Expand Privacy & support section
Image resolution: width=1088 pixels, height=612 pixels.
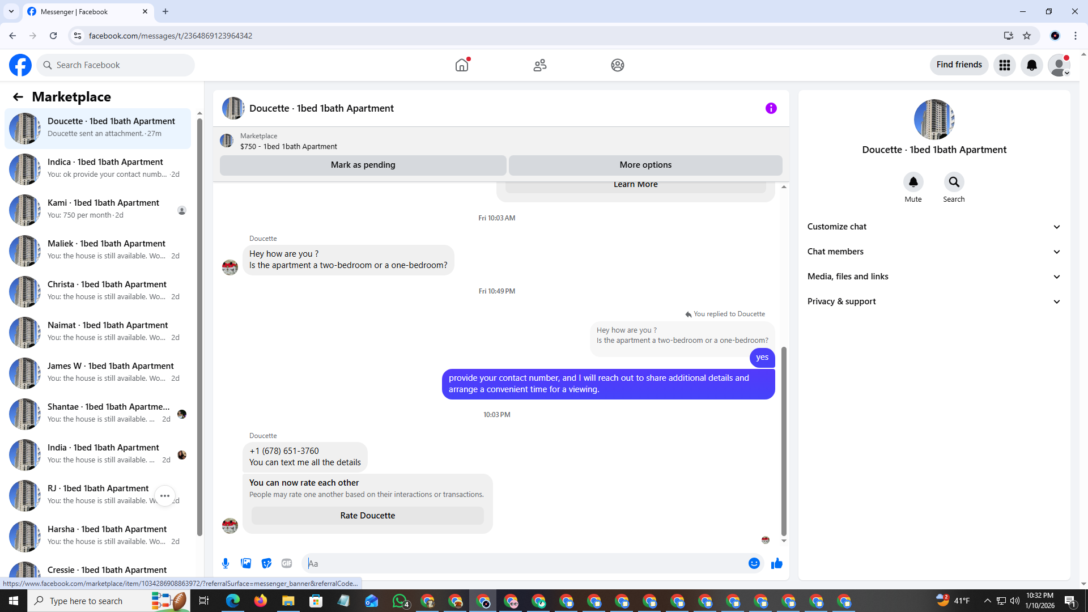934,301
